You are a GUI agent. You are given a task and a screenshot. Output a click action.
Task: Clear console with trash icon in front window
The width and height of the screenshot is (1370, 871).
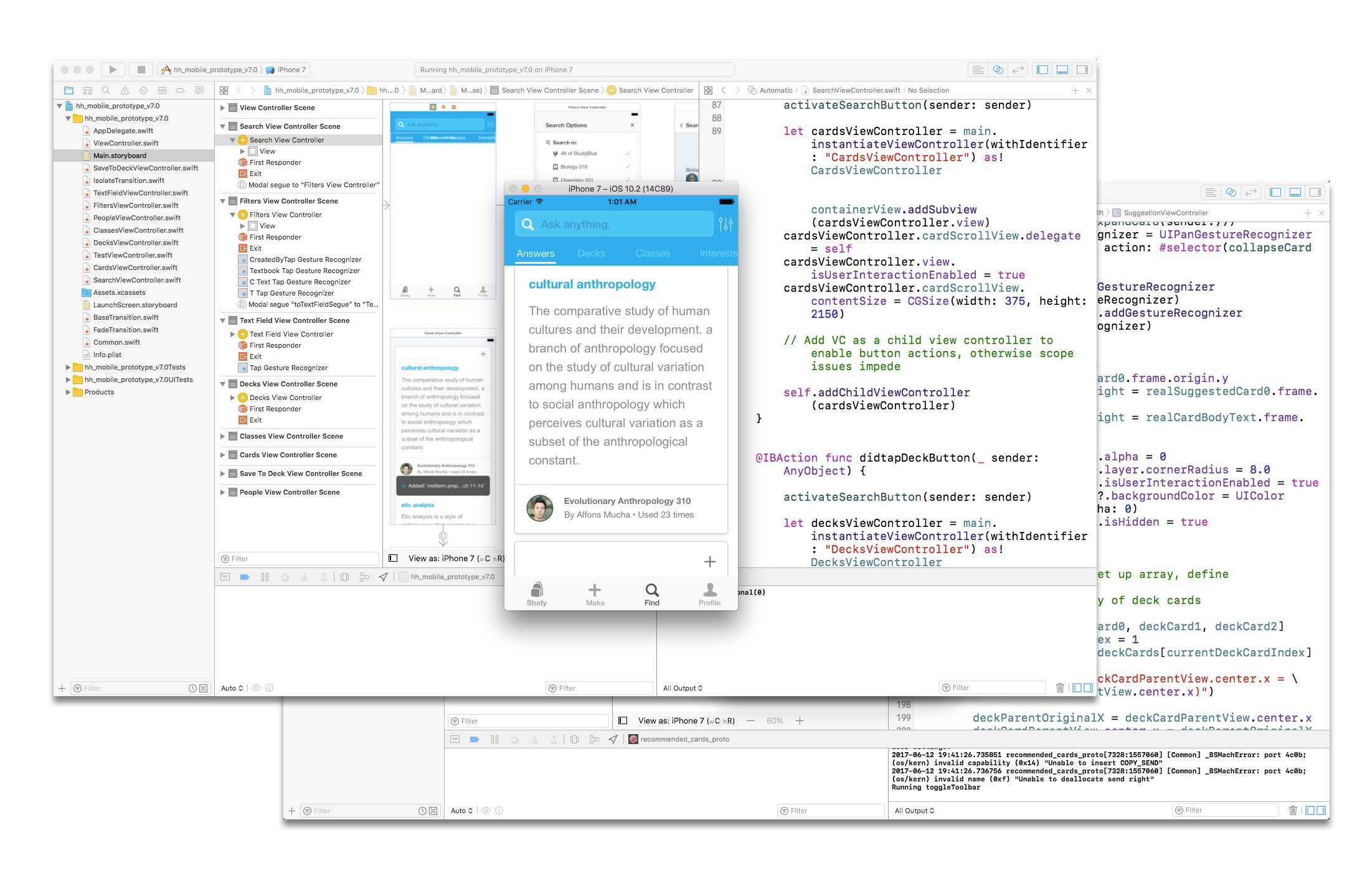point(1060,687)
